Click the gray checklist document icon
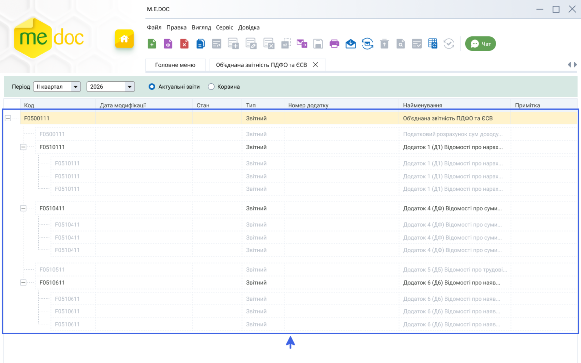Screen dimensions: 581x363 (417, 44)
